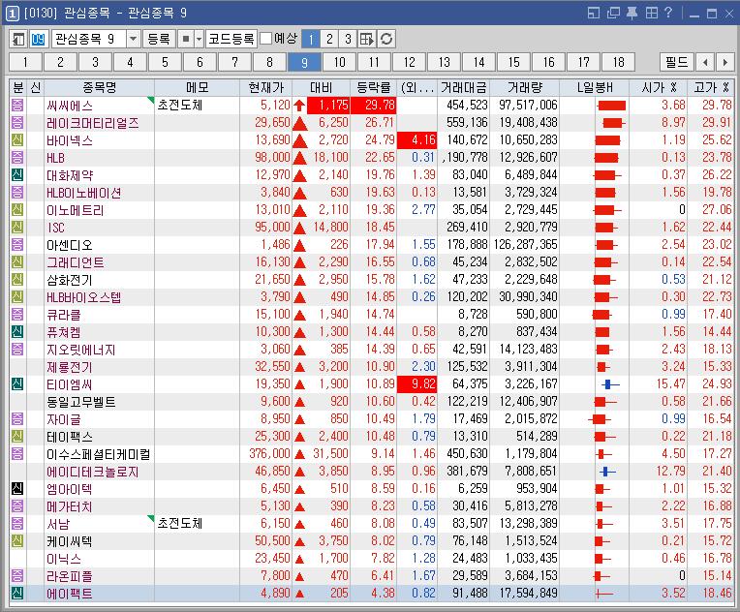This screenshot has height=612, width=740.
Task: Switch to watchlist tab 12
Action: (x=409, y=62)
